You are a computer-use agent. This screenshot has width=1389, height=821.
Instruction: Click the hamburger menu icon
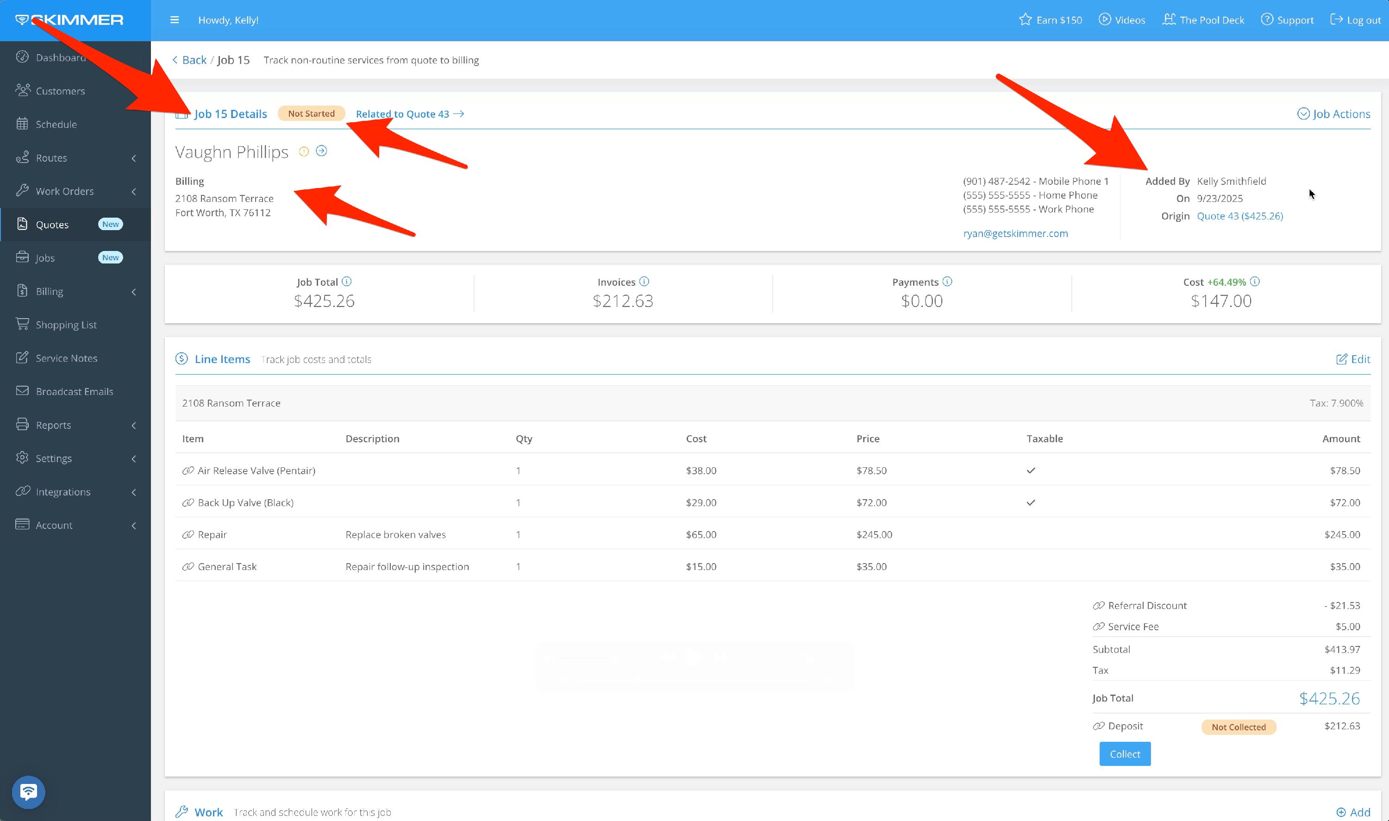click(174, 20)
